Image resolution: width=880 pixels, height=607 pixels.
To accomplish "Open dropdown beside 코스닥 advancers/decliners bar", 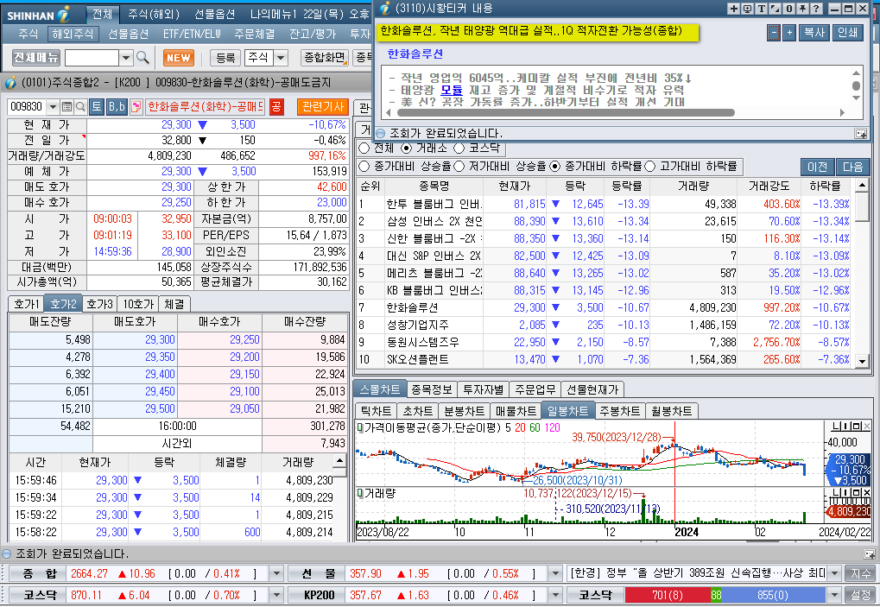I will tap(834, 595).
